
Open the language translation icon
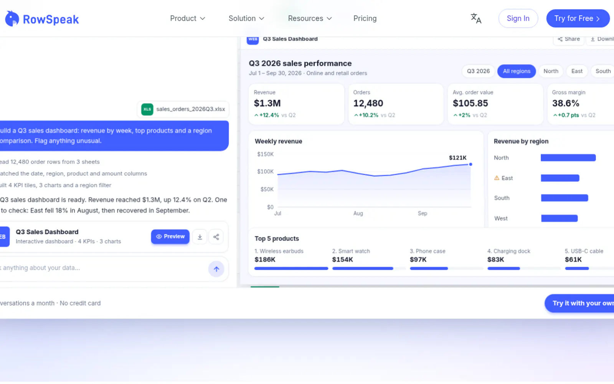point(476,18)
